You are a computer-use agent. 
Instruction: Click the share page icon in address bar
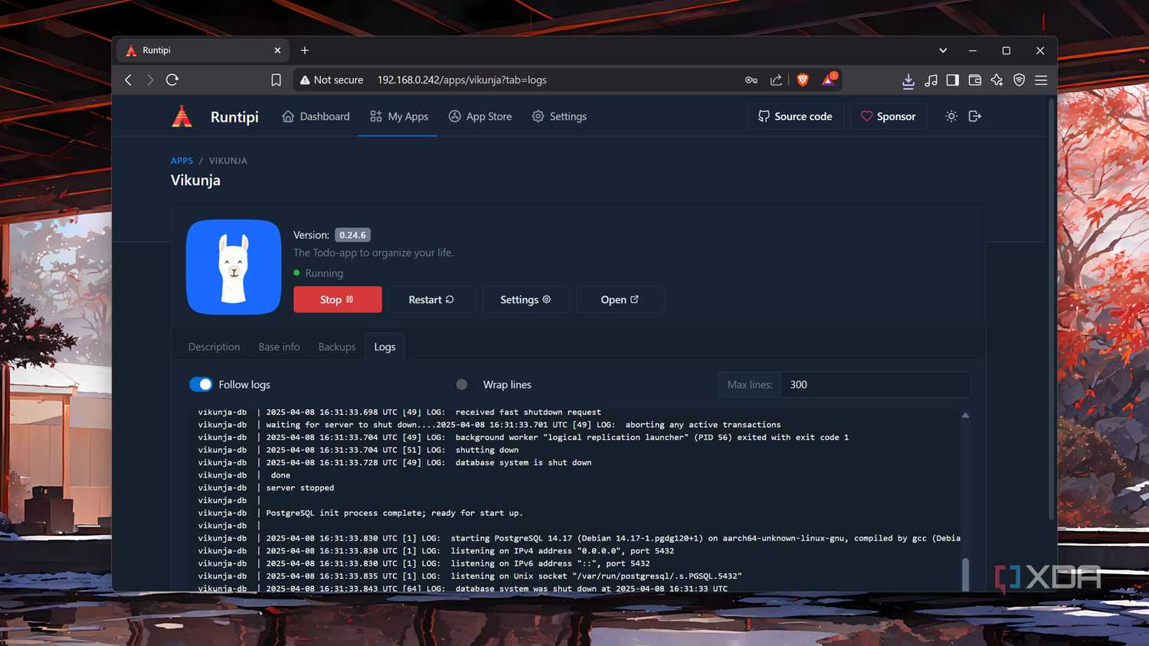tap(776, 80)
